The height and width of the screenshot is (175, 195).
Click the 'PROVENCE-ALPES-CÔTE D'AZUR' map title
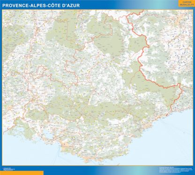41,6
